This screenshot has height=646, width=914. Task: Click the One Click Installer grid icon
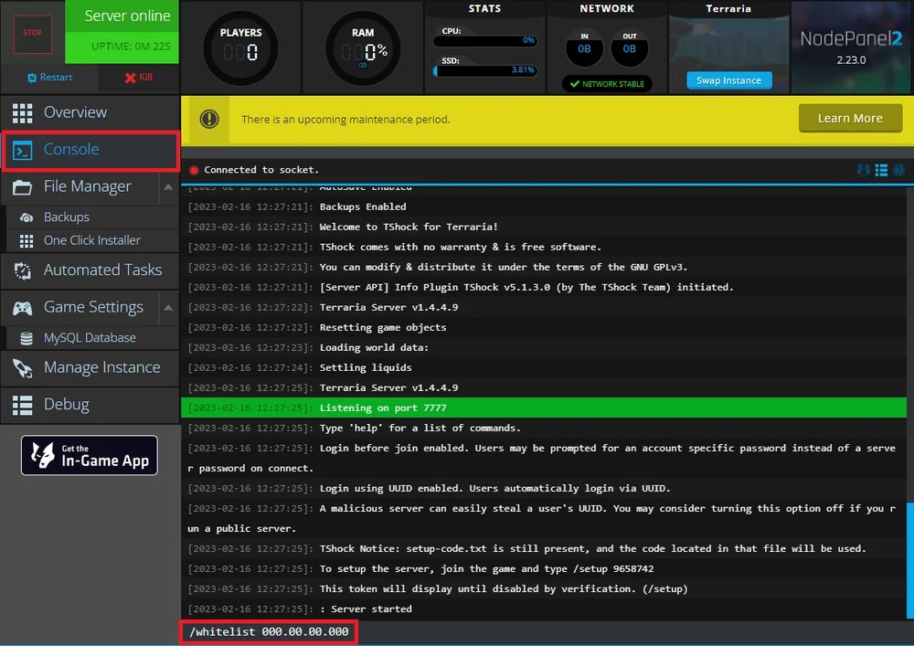27,240
